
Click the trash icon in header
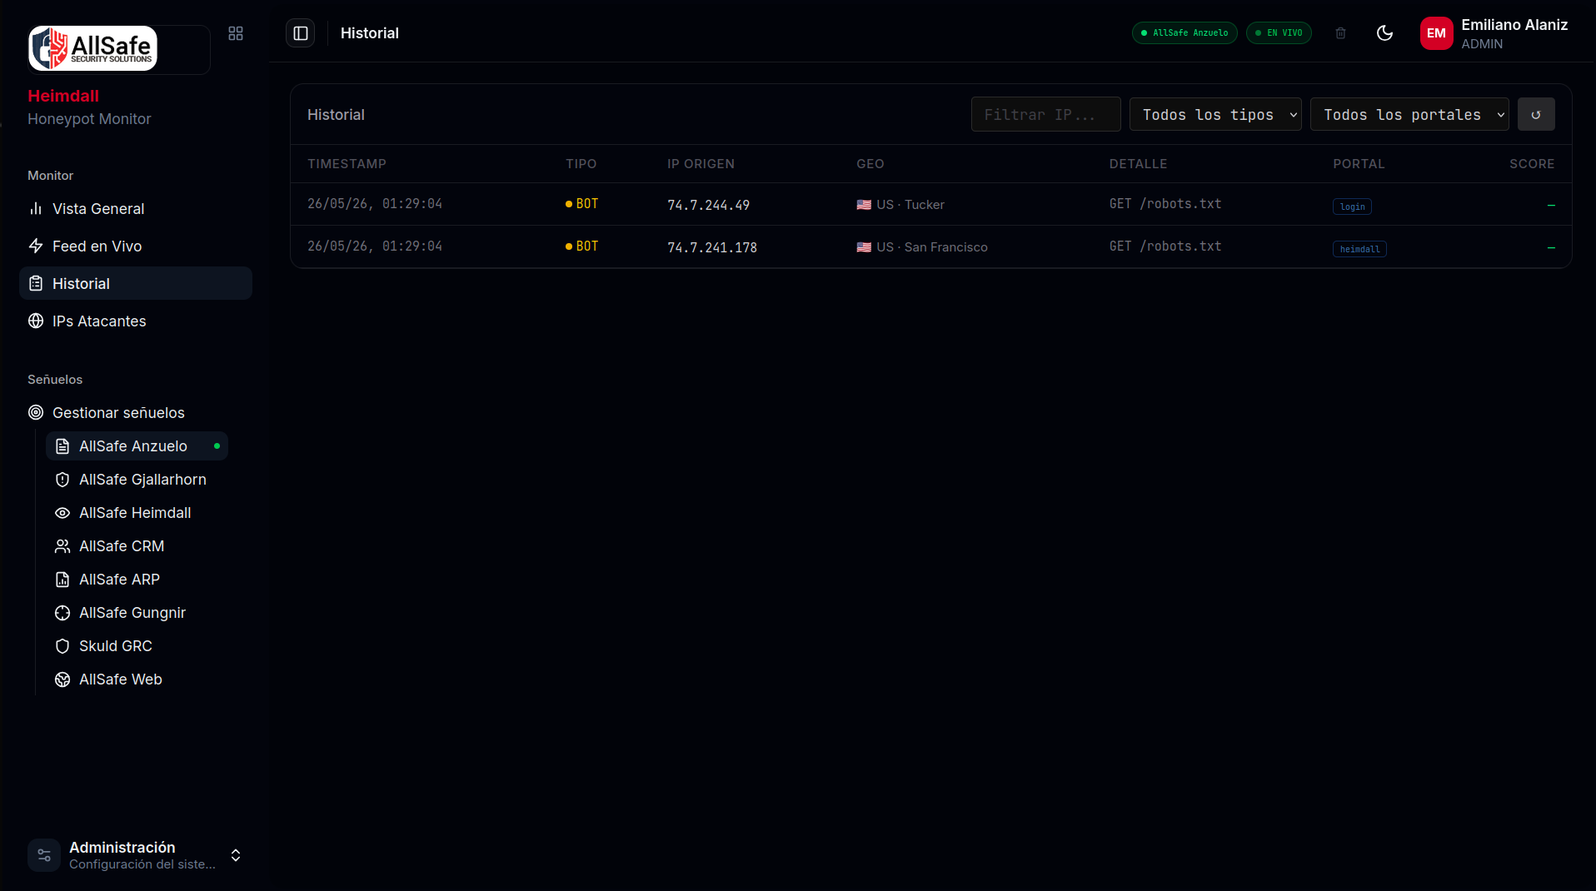(1340, 33)
